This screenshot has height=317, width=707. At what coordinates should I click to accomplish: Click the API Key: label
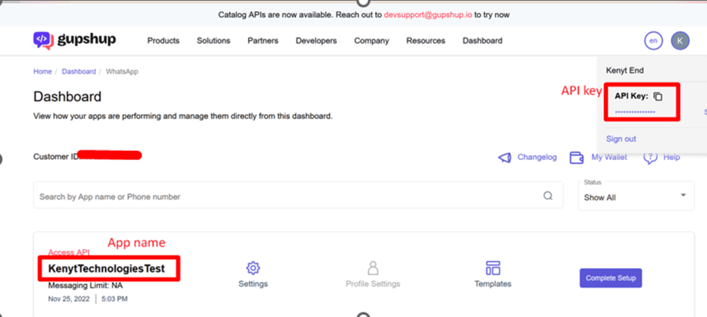[631, 96]
